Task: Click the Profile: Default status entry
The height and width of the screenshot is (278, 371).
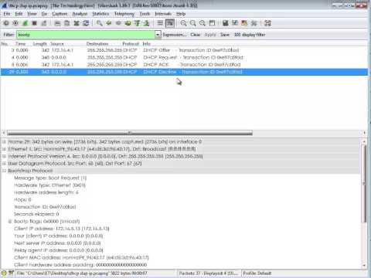Action: (x=257, y=273)
